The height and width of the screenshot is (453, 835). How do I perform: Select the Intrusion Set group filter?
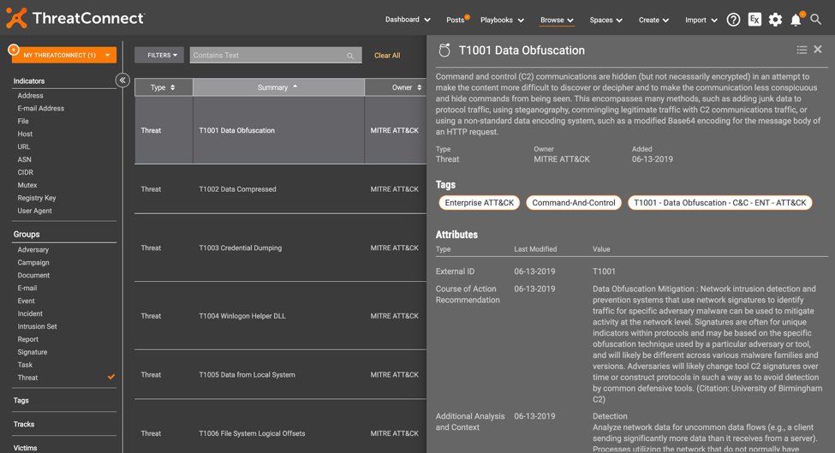[x=38, y=325]
